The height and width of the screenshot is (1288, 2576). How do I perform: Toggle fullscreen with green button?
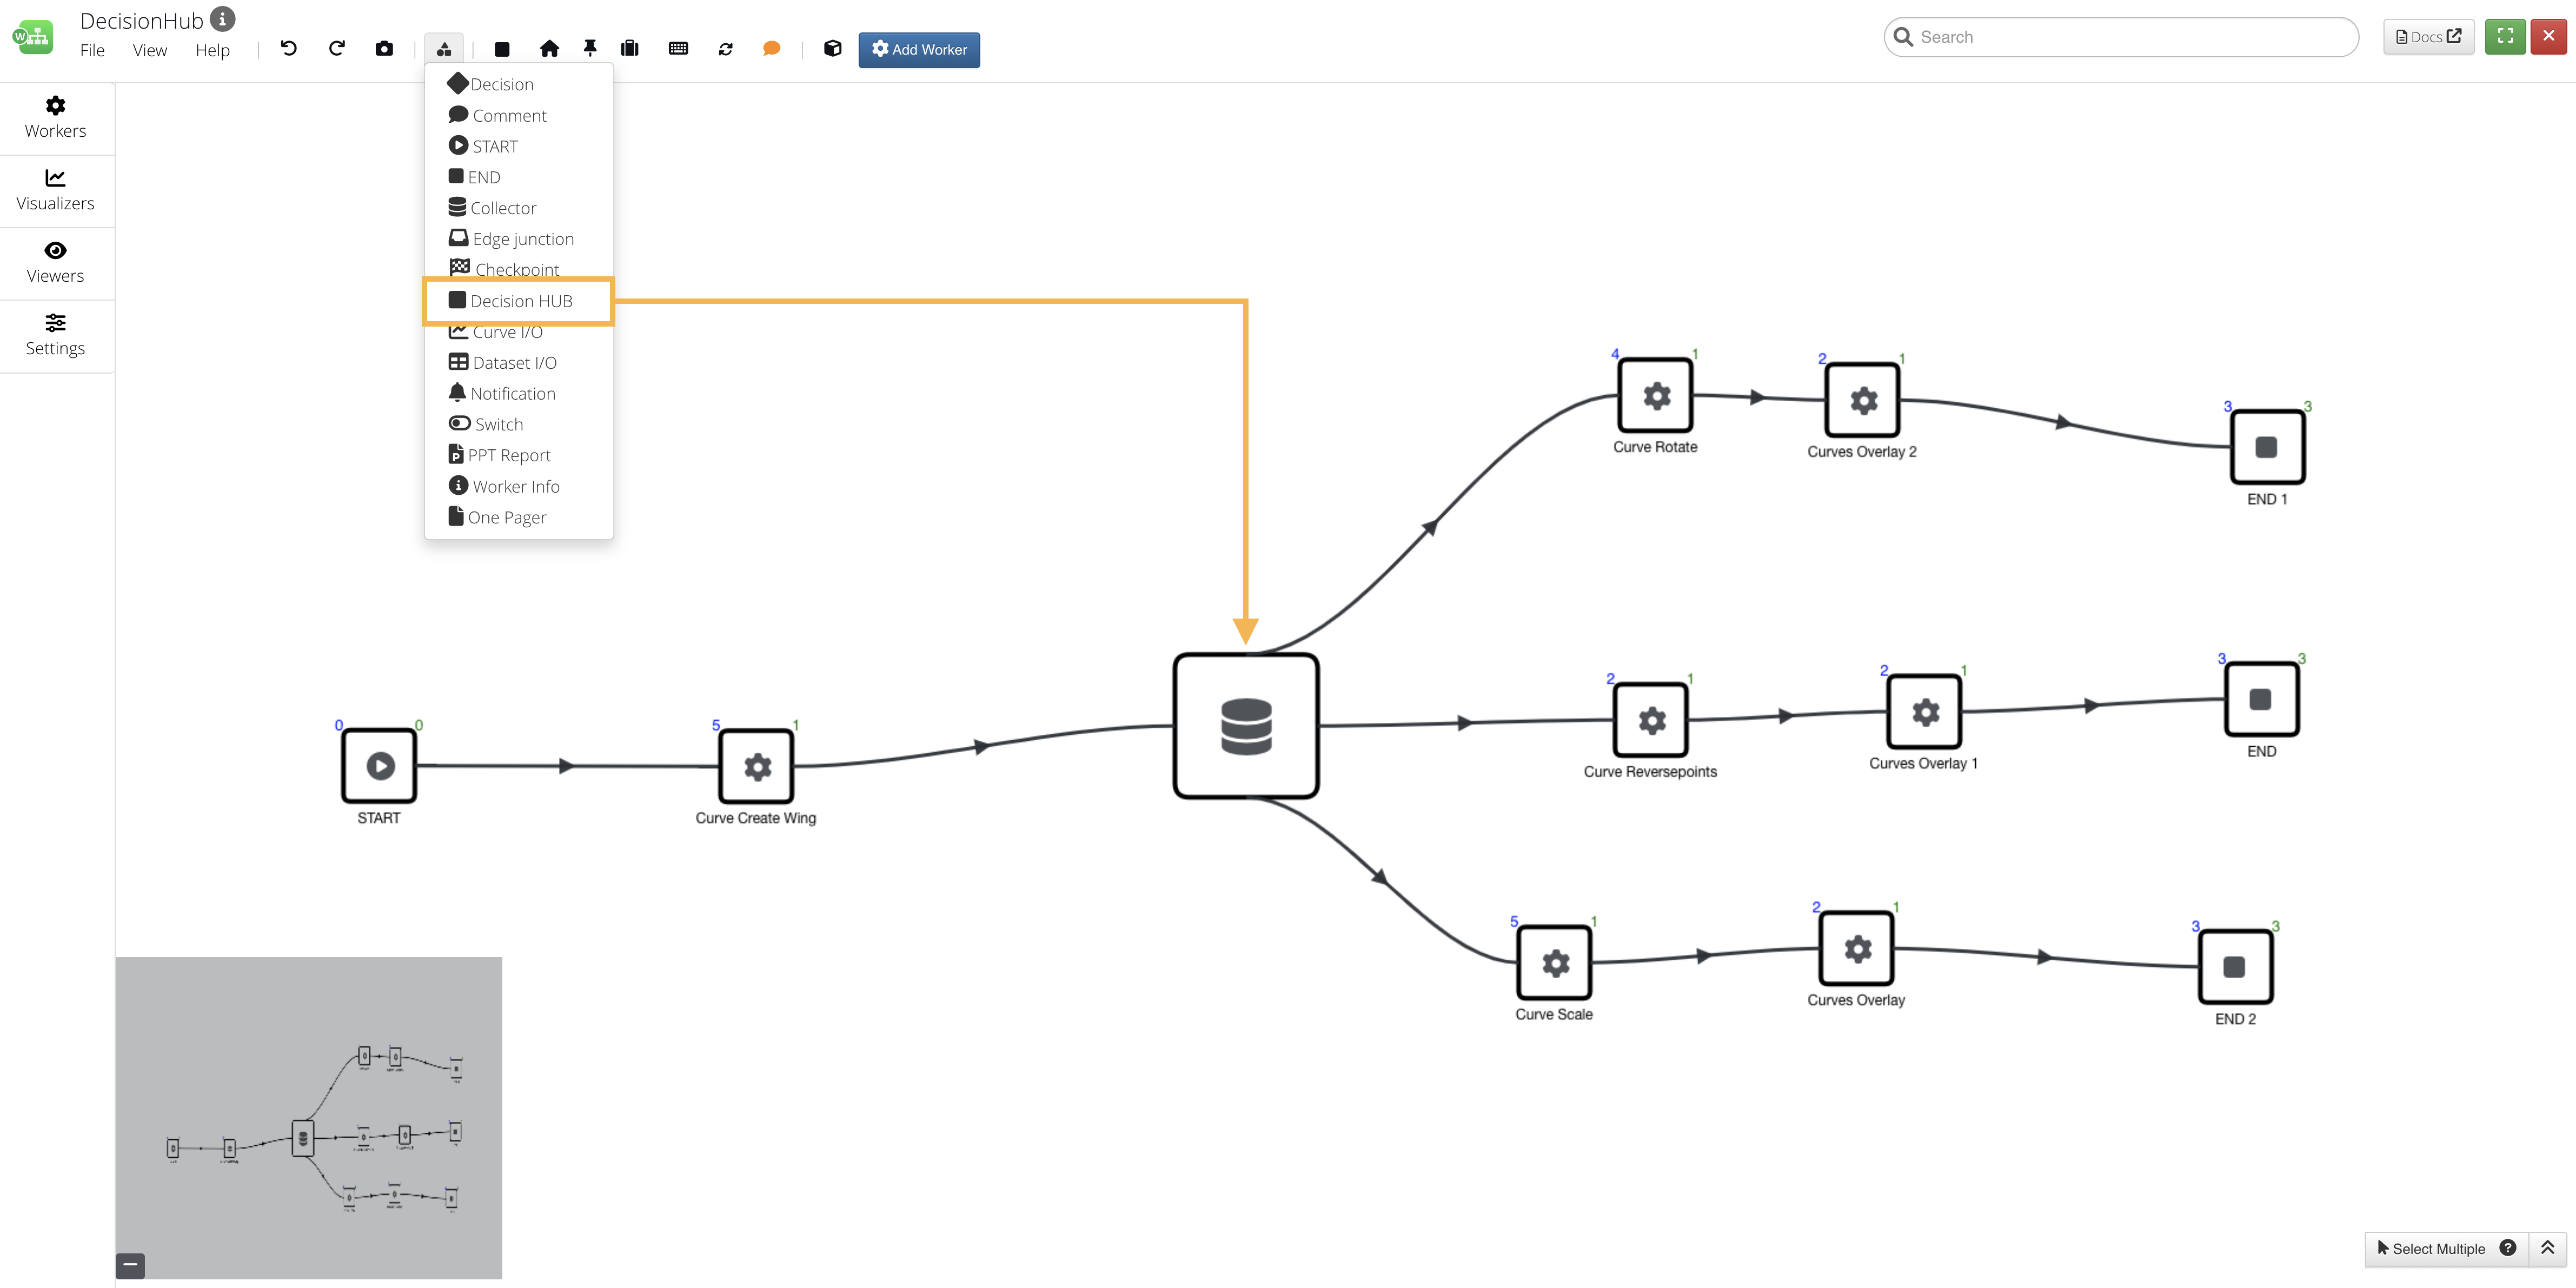(x=2505, y=36)
